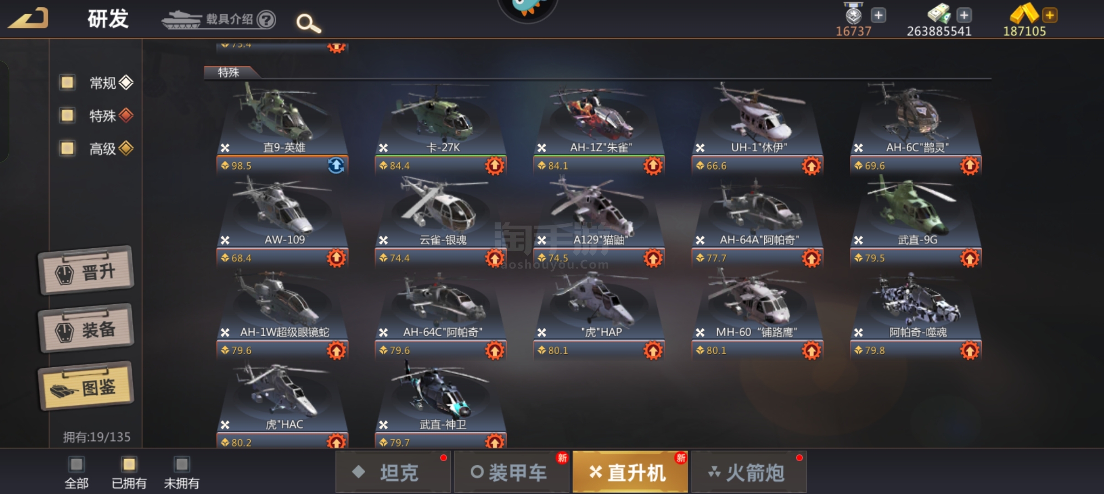Open the 晋升 promotion button
This screenshot has height=494, width=1104.
click(86, 271)
